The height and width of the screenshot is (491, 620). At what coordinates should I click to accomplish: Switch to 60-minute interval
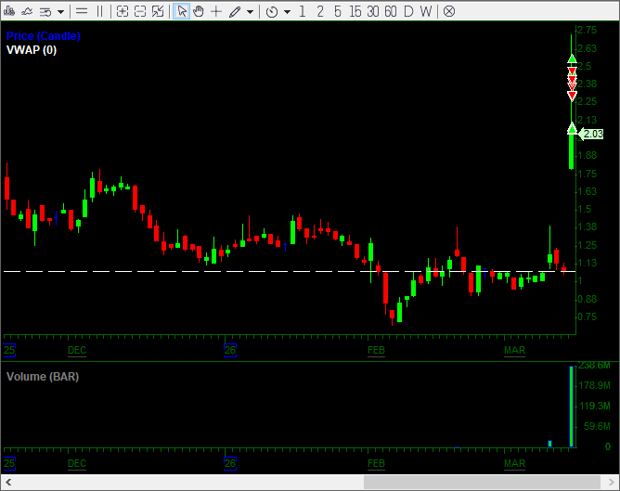click(x=390, y=11)
